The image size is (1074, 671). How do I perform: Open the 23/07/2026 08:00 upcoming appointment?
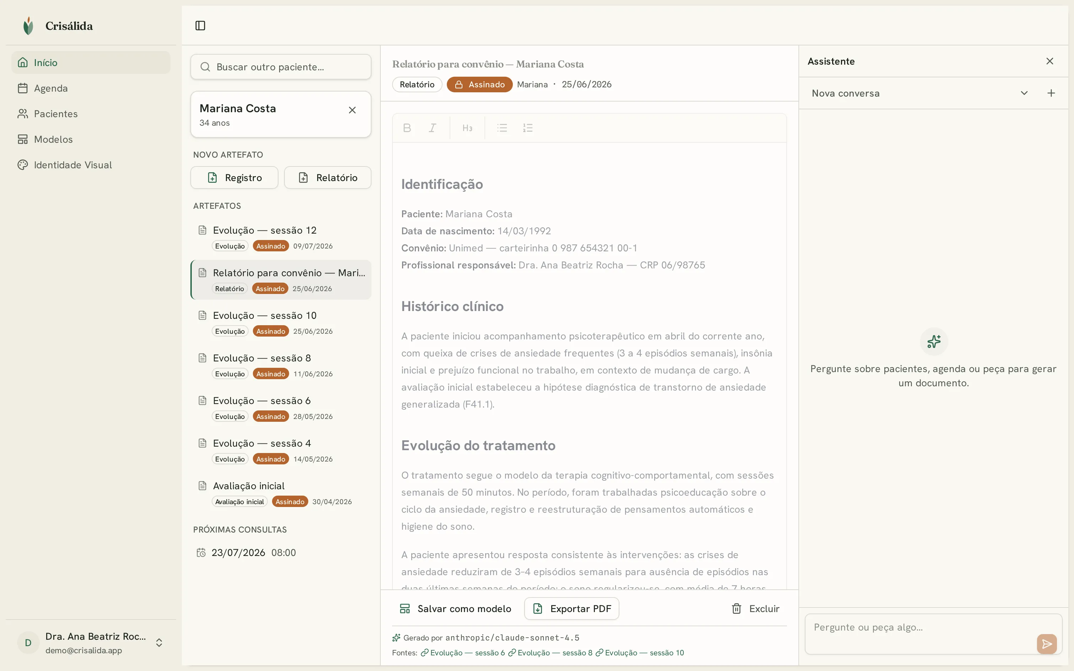coord(281,552)
